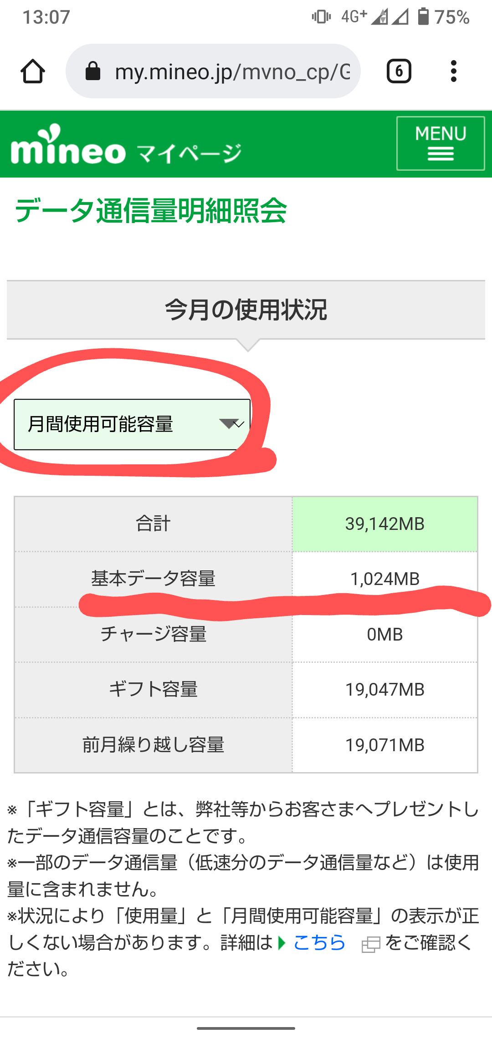Tap the ギフト容量 value 19,047MB
Screen dimensions: 492x1038
385,690
